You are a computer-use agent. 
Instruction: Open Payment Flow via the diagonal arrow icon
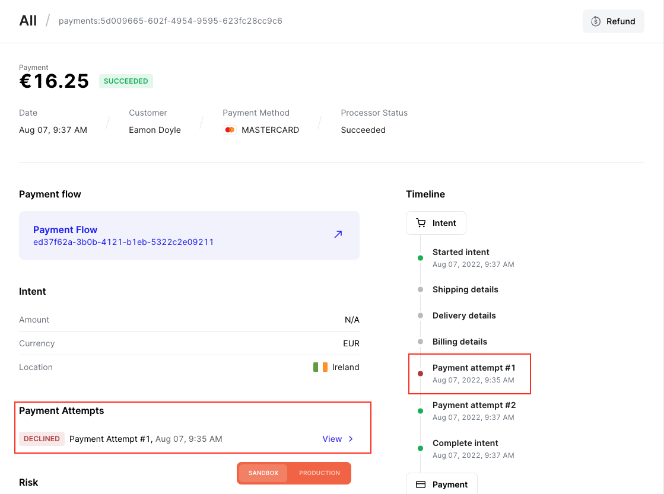338,234
